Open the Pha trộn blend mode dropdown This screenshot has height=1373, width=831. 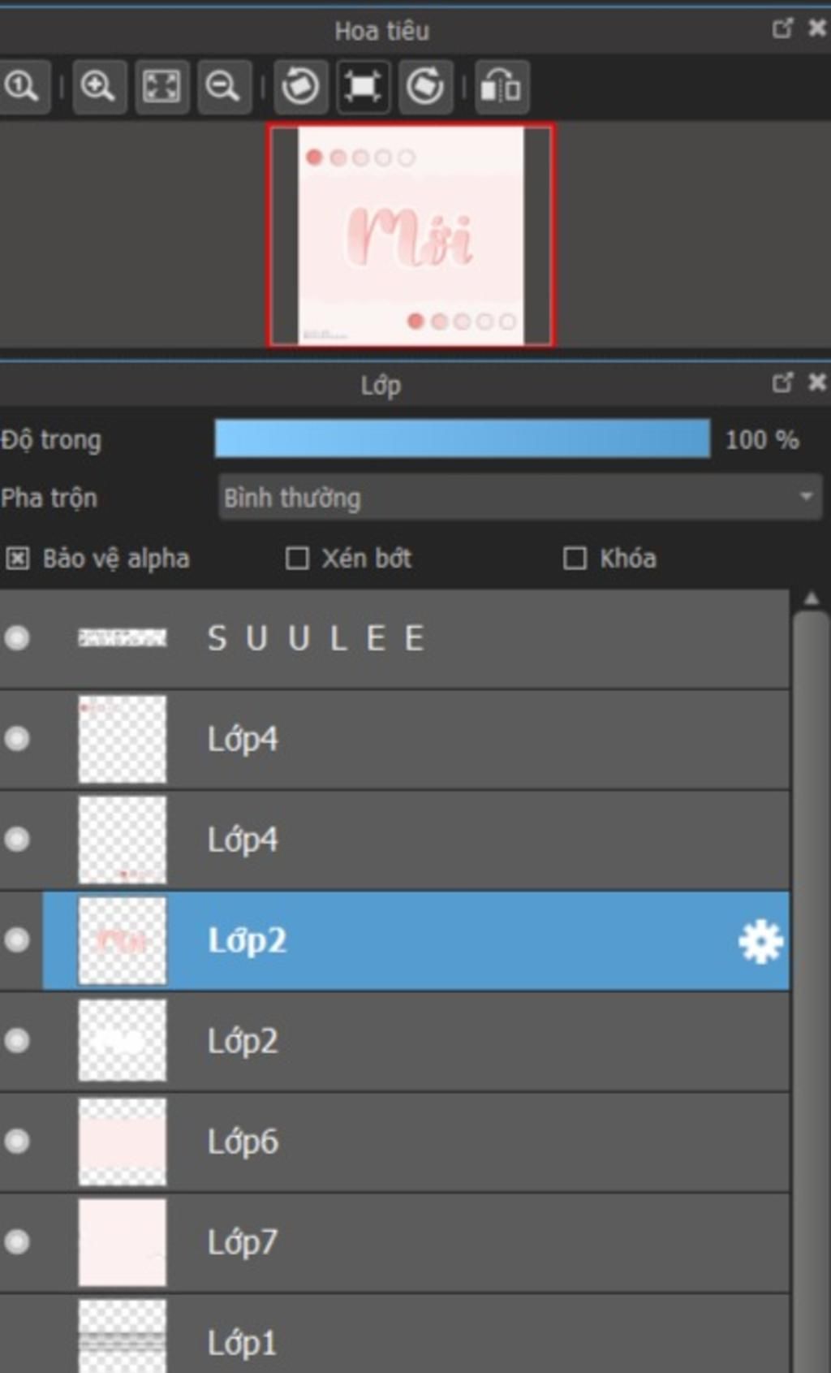pyautogui.click(x=519, y=497)
